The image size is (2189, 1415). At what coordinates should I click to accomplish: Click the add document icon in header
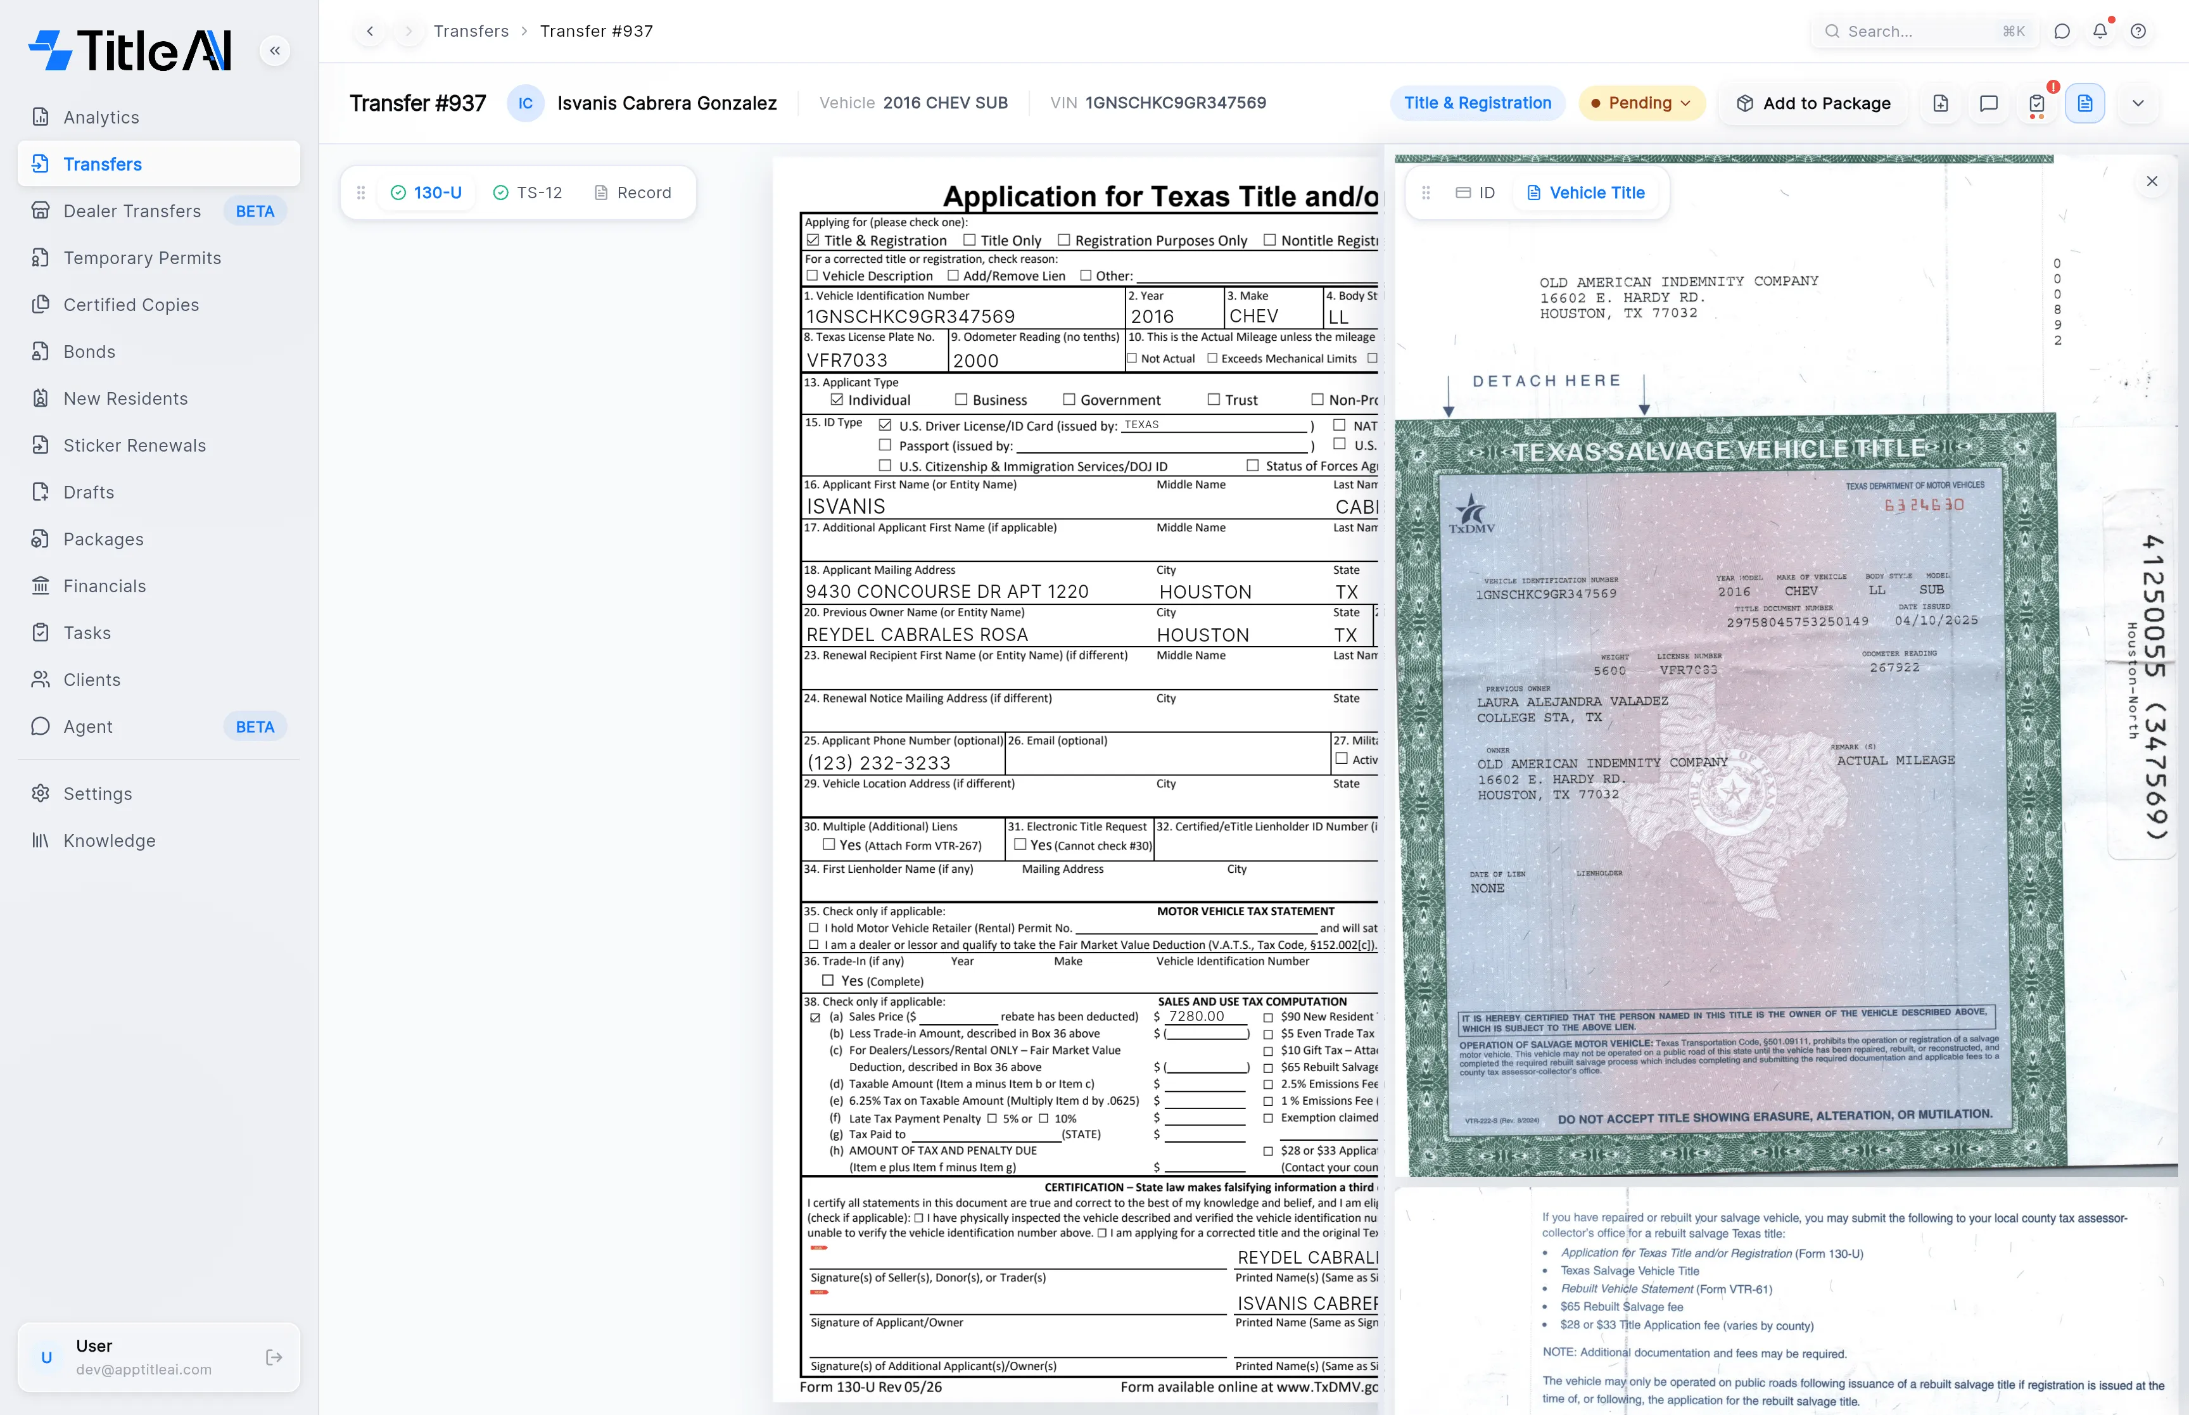tap(1941, 103)
